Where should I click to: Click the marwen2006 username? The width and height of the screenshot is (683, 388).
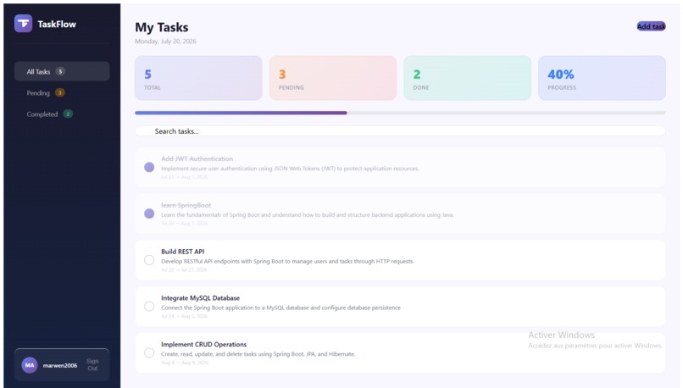60,365
